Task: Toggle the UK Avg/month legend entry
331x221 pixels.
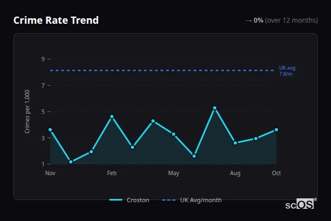Action: 192,200
